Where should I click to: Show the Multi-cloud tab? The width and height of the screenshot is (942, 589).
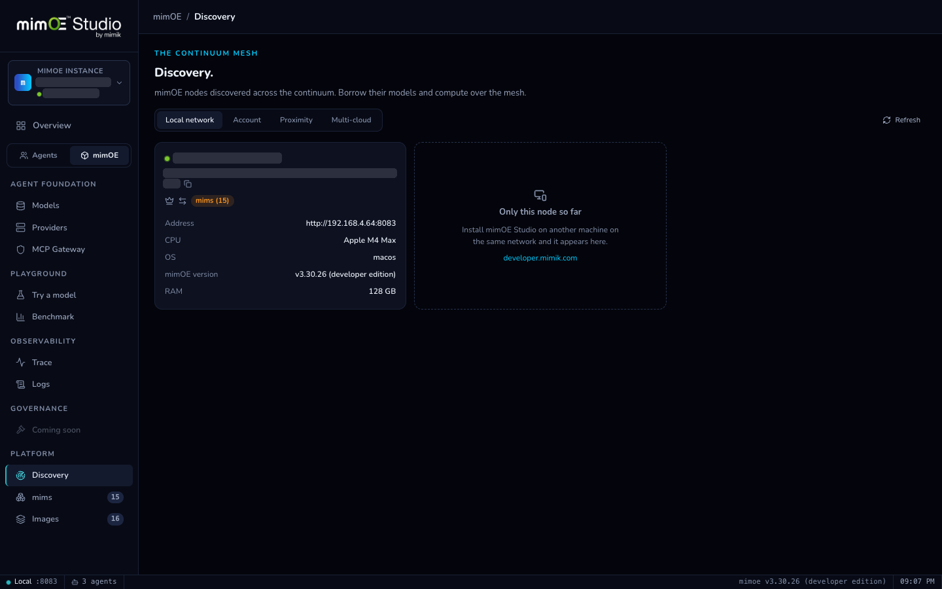point(351,120)
